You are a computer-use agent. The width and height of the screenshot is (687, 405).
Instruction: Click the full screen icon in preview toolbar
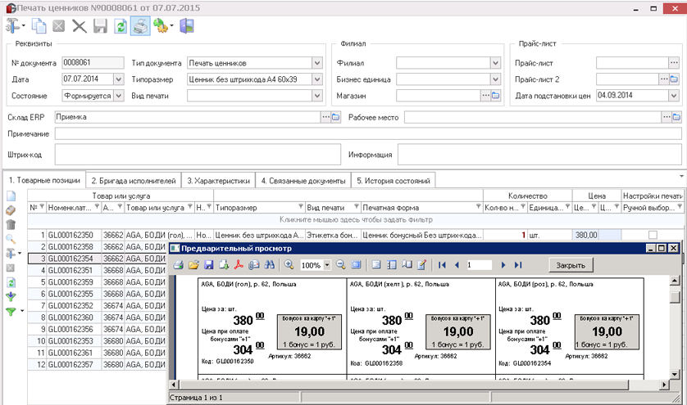click(x=356, y=265)
